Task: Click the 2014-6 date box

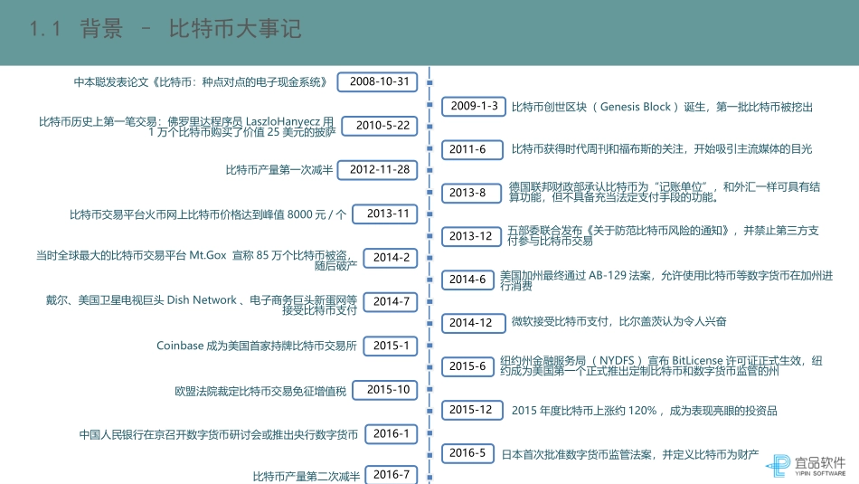Action: [467, 280]
